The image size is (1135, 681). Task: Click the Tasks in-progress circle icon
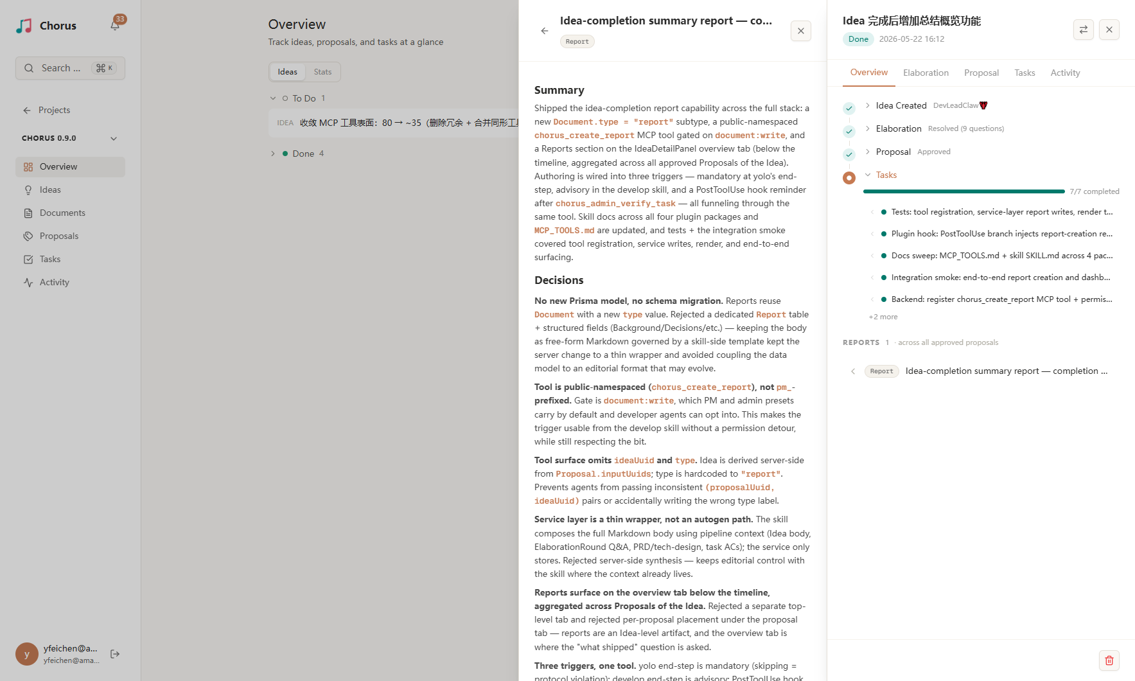849,178
